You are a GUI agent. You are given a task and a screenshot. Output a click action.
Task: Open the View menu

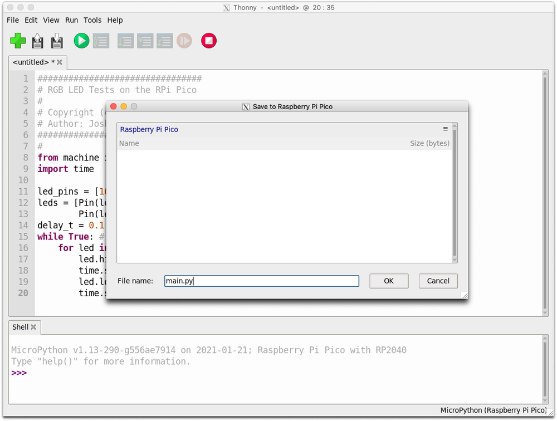51,20
